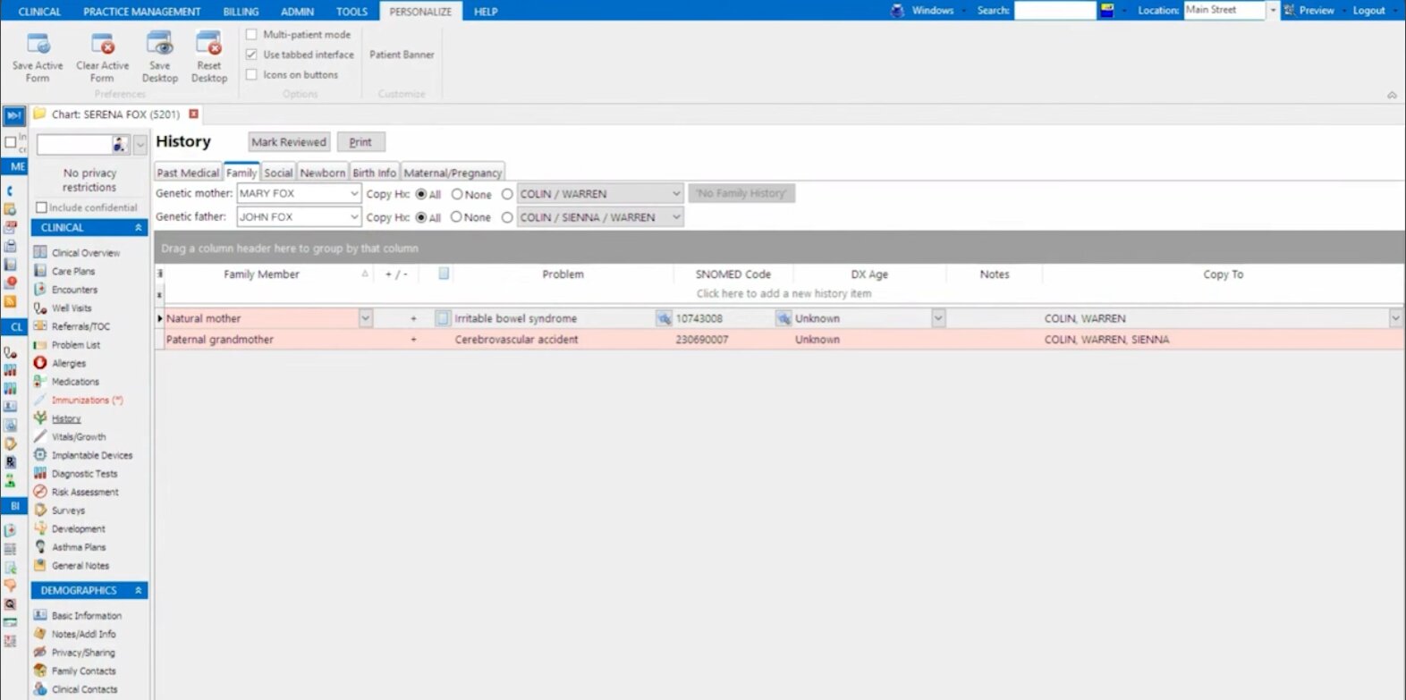Click the Clear Active Form icon

[x=102, y=45]
